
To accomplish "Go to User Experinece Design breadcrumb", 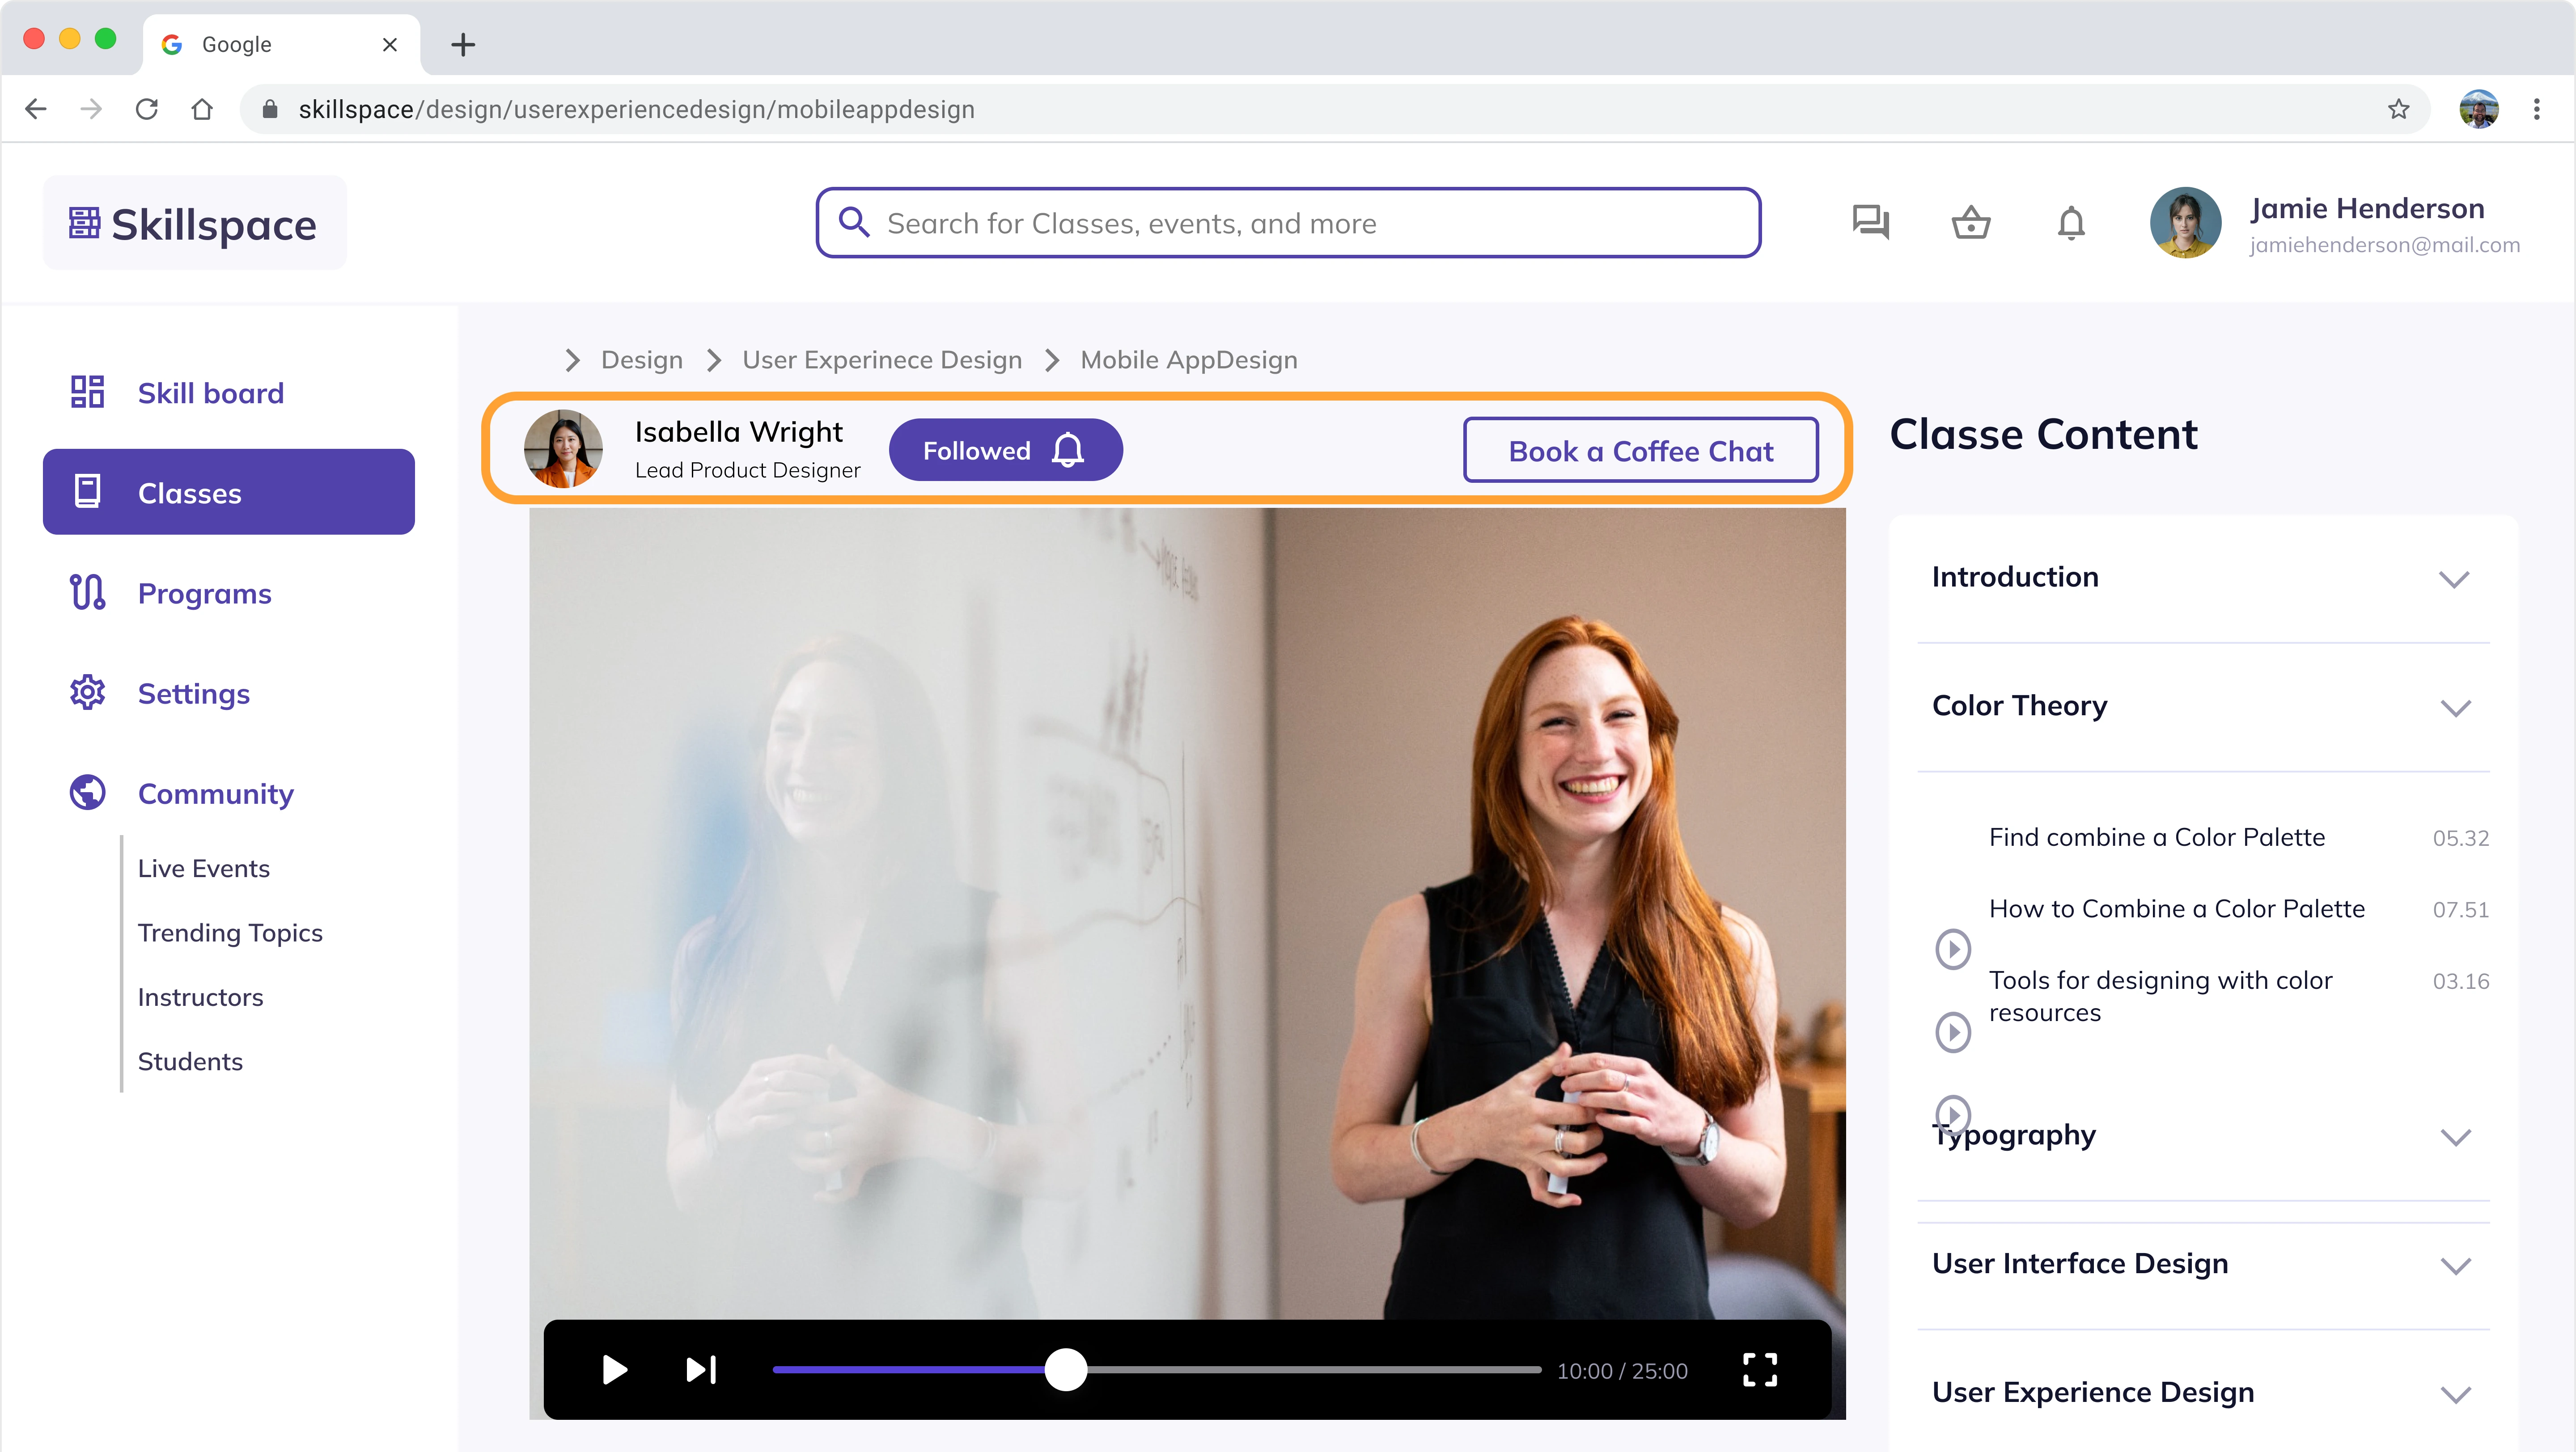I will point(882,360).
